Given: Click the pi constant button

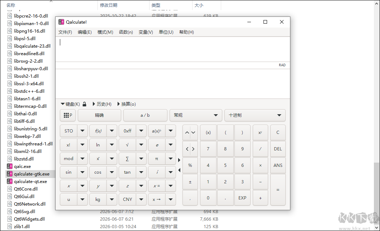Looking at the screenshot, I should pos(157,159).
